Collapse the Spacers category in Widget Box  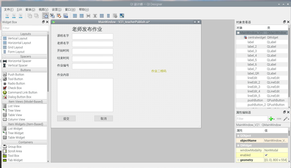[4, 56]
